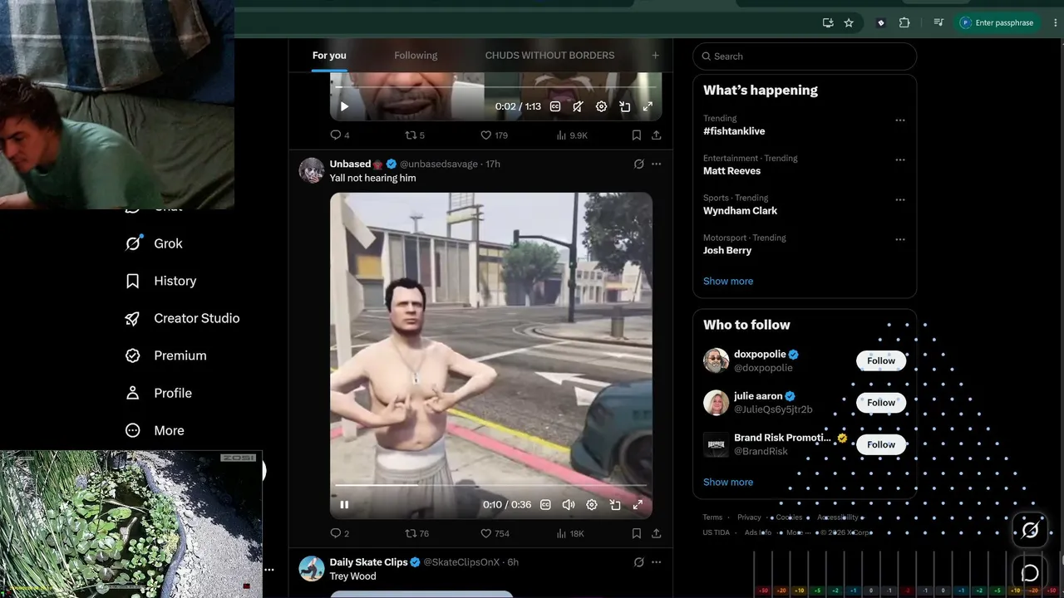This screenshot has width=1064, height=598.
Task: Go to Premium in the sidebar
Action: 165,355
